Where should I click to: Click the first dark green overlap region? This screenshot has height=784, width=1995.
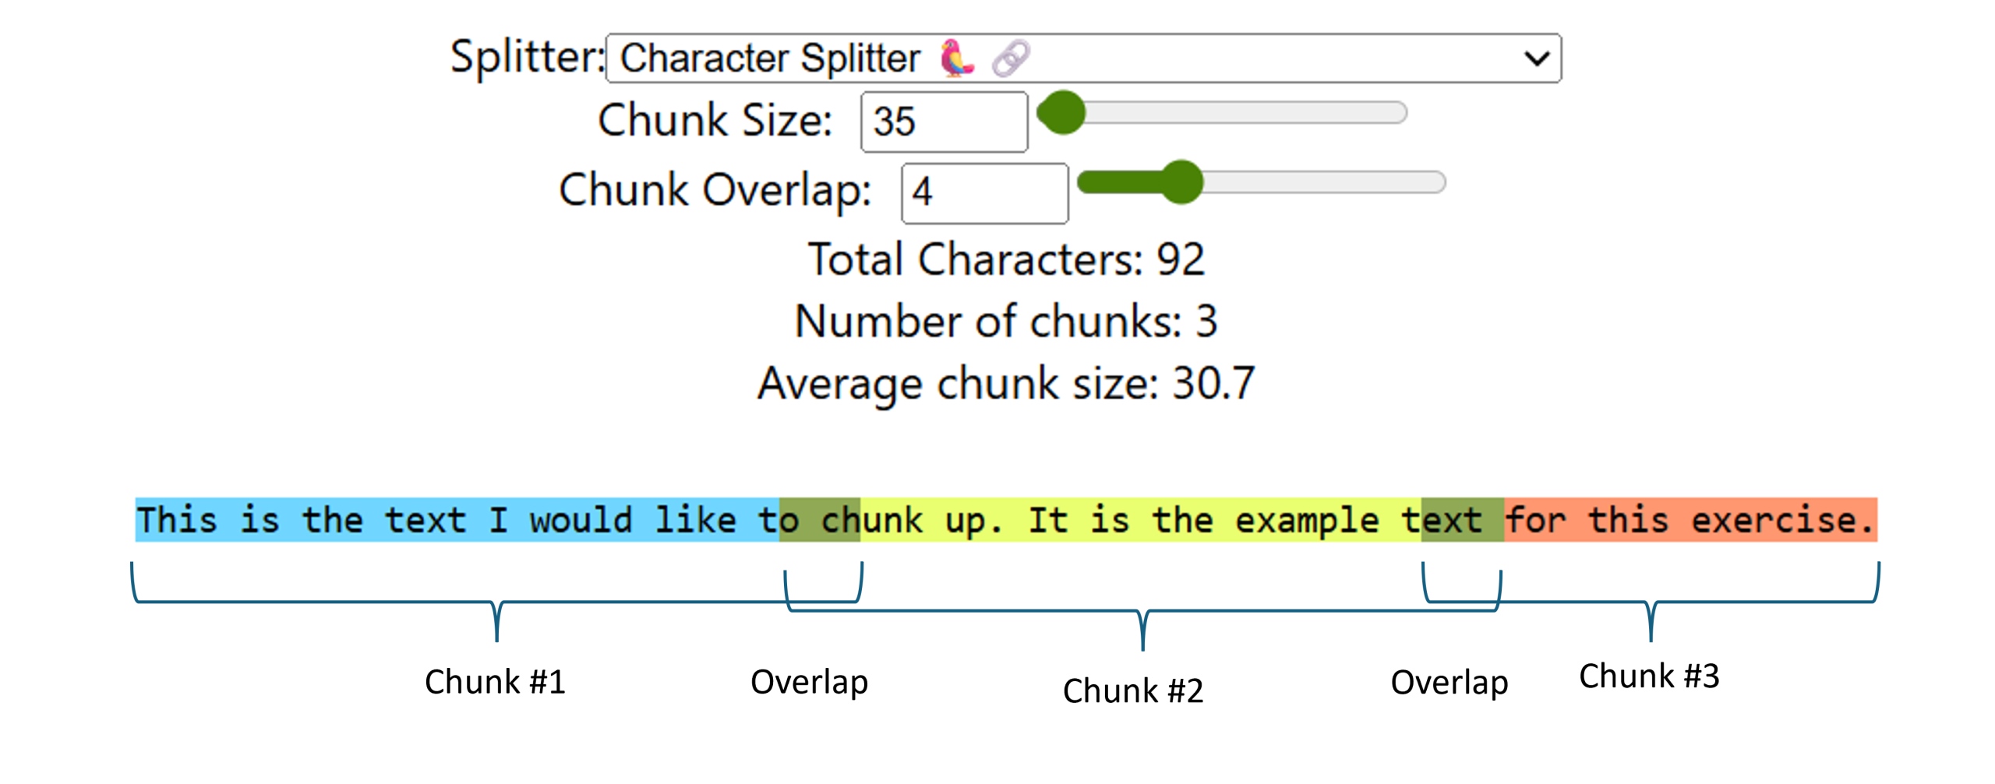tap(820, 520)
